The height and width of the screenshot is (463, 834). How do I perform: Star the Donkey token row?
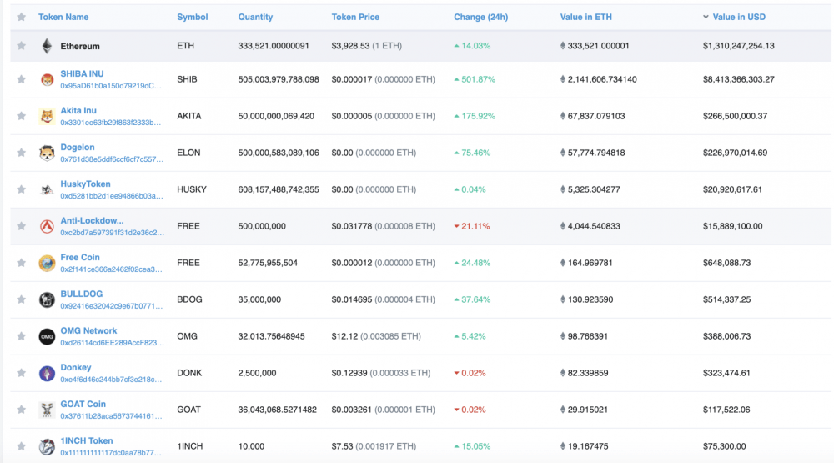(22, 373)
